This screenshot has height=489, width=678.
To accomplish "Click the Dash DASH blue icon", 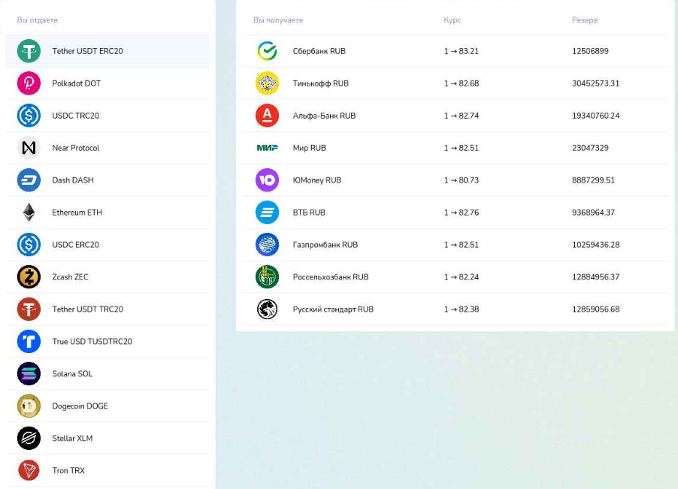I will [x=29, y=180].
